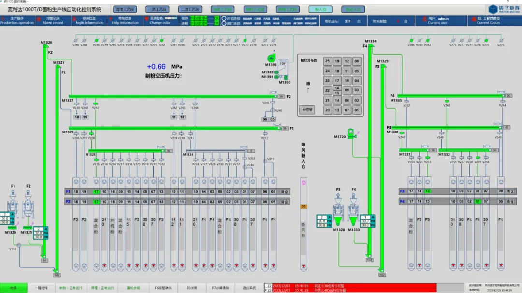Click the top valve V286 indicator
522x293 pixels.
click(x=96, y=40)
